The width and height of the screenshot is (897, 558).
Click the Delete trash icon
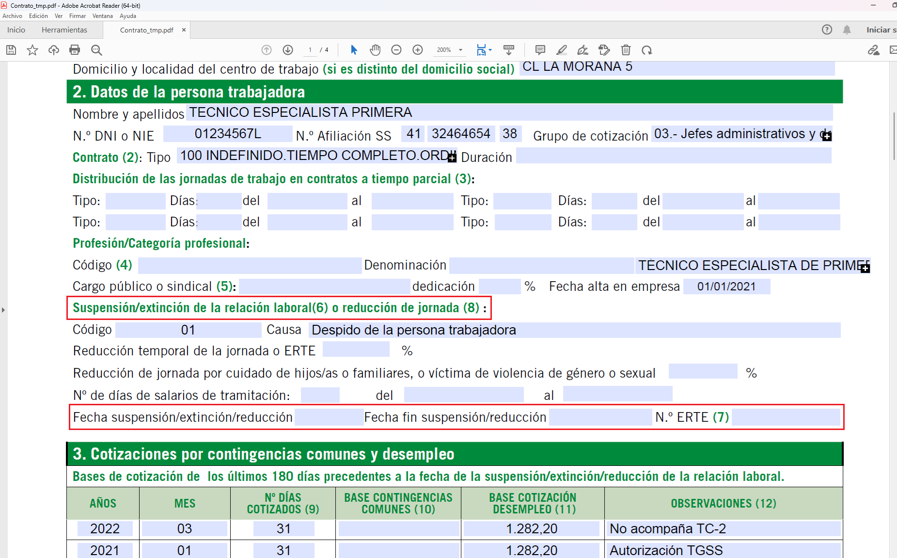point(626,50)
